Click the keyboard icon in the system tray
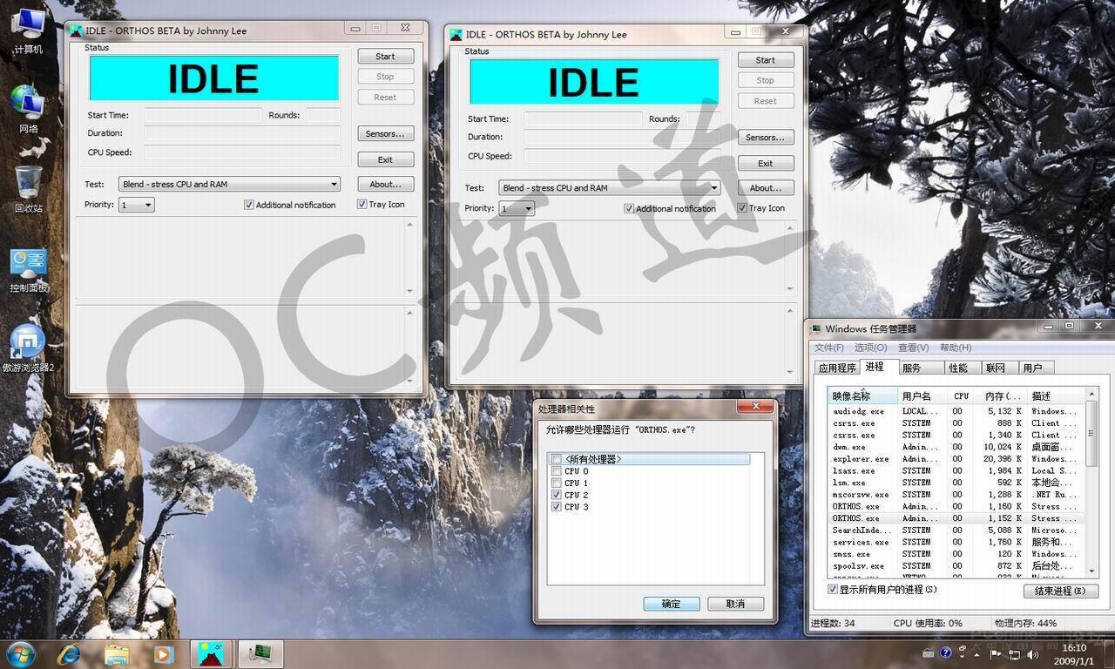The image size is (1115, 669). coord(929,652)
